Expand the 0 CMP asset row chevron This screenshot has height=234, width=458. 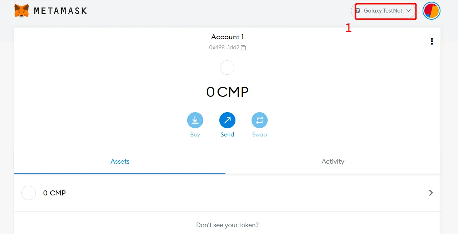pyautogui.click(x=431, y=193)
